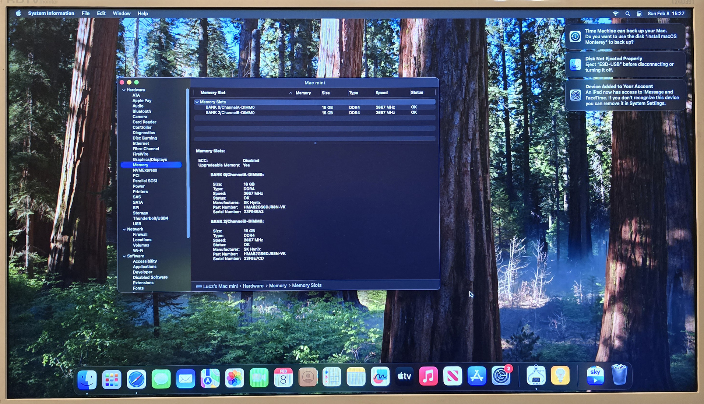Image resolution: width=704 pixels, height=404 pixels.
Task: Select Storage in the sidebar
Action: click(x=140, y=213)
